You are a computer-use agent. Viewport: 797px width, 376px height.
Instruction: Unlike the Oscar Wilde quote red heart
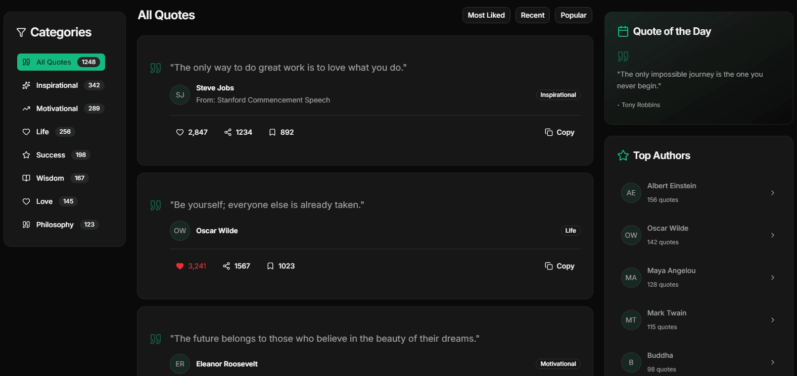click(180, 266)
